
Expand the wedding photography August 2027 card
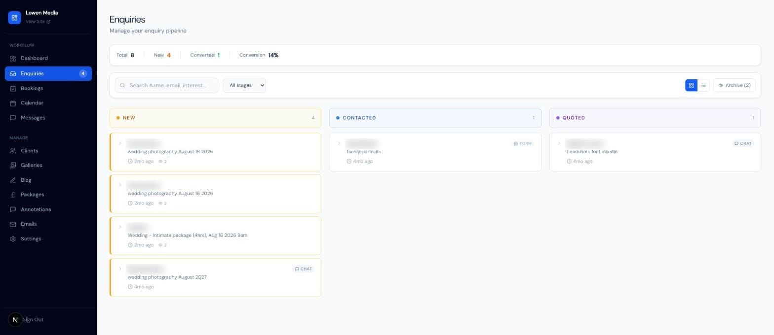(120, 269)
